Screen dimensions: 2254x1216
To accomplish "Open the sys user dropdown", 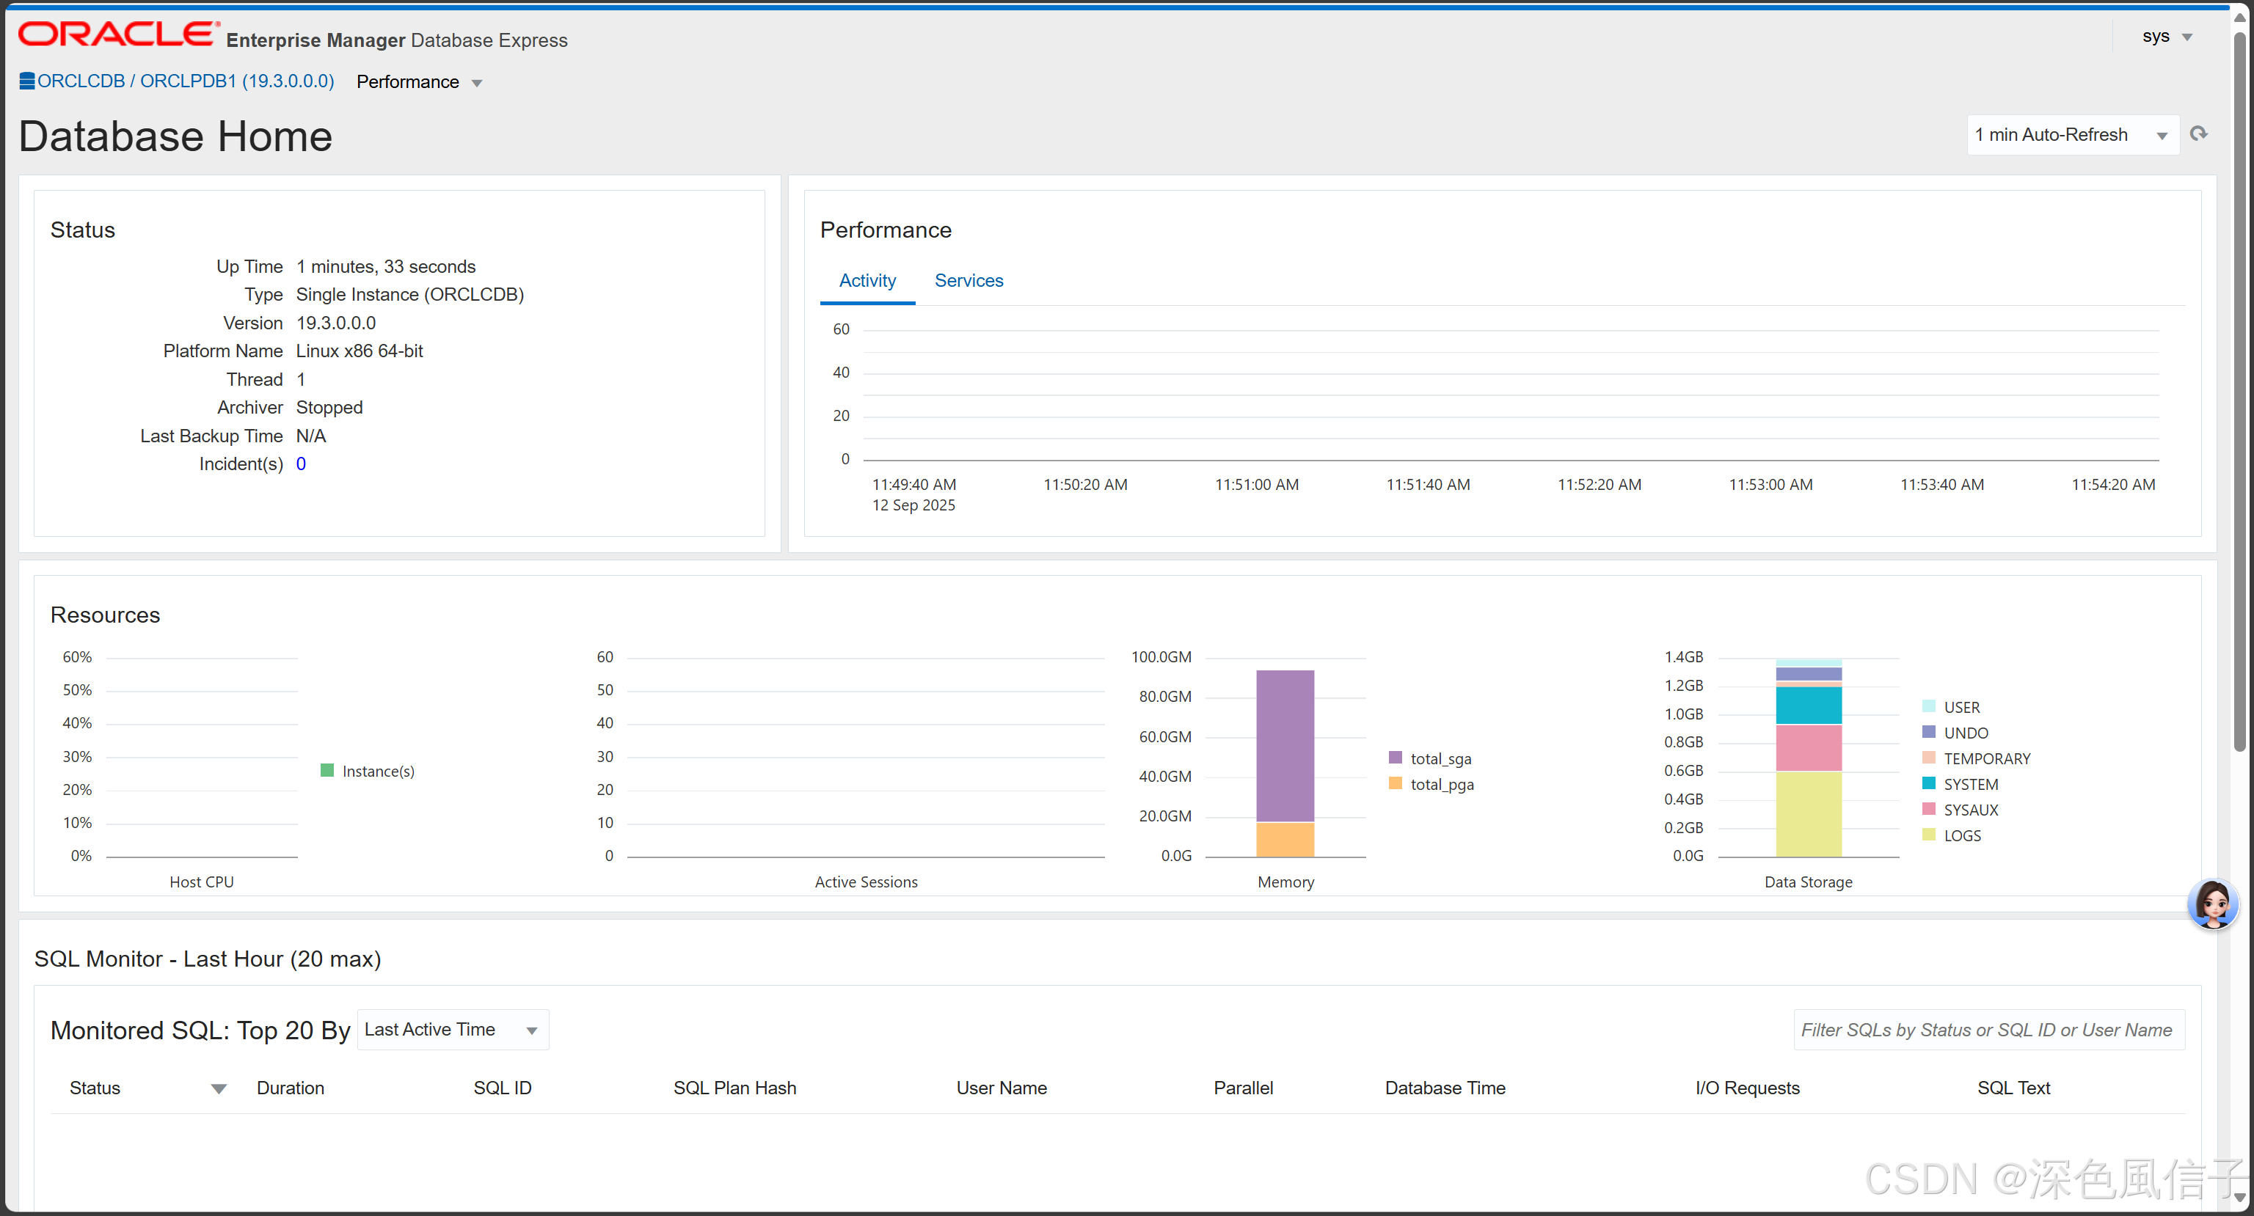I will pyautogui.click(x=2167, y=37).
